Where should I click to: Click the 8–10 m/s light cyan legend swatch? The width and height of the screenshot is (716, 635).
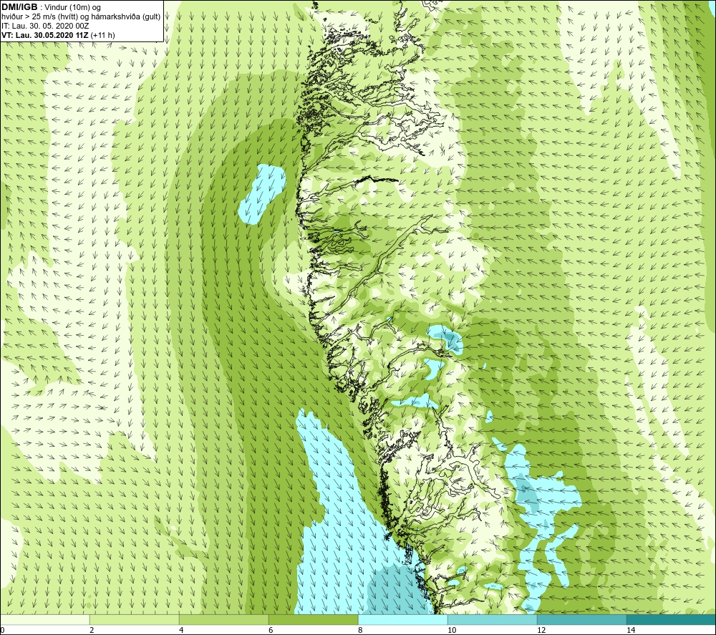(402, 619)
